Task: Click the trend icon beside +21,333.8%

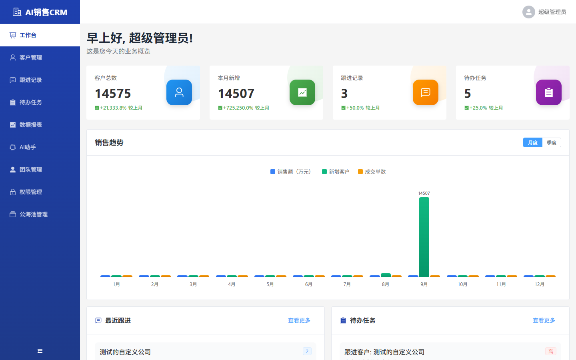Action: tap(97, 108)
